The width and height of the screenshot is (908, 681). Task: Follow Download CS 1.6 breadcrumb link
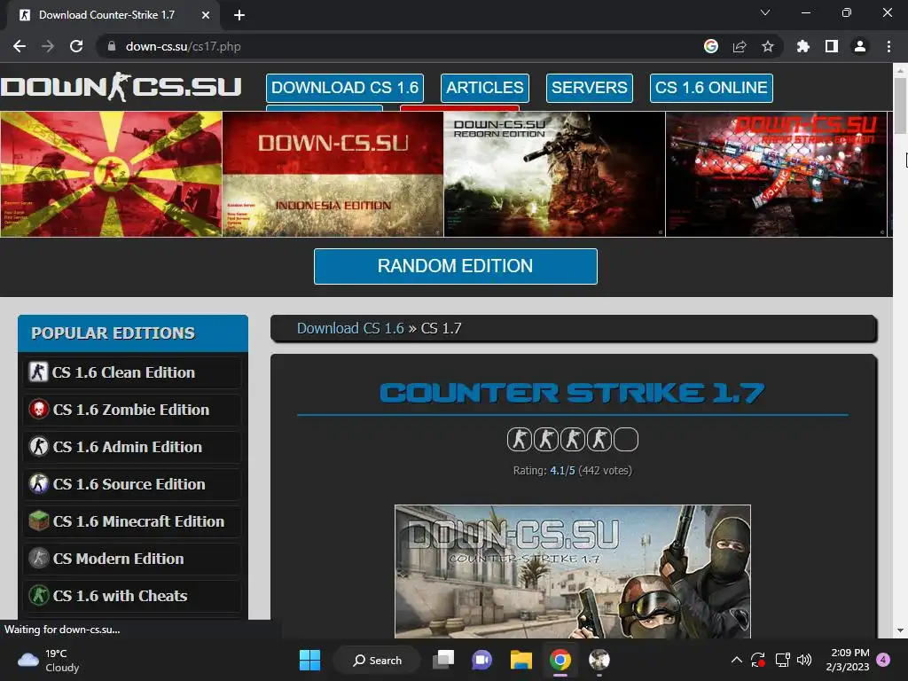(350, 328)
